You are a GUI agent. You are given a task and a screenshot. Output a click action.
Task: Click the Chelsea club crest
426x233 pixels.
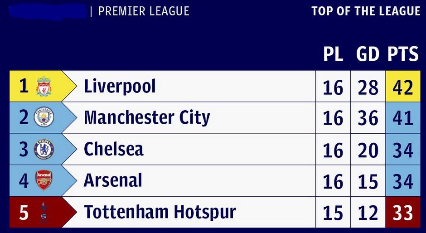click(44, 149)
